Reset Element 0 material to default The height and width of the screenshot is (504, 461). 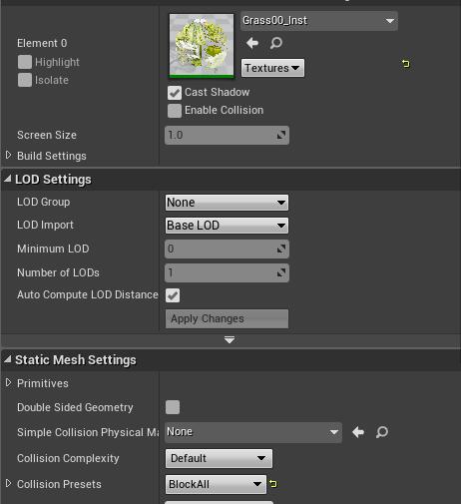pyautogui.click(x=405, y=63)
